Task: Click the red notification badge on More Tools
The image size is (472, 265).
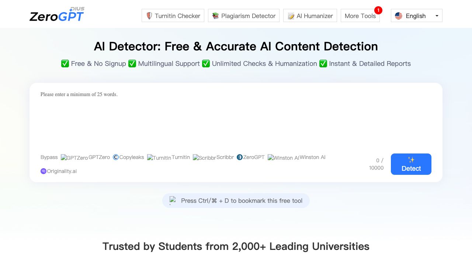Action: 378,10
